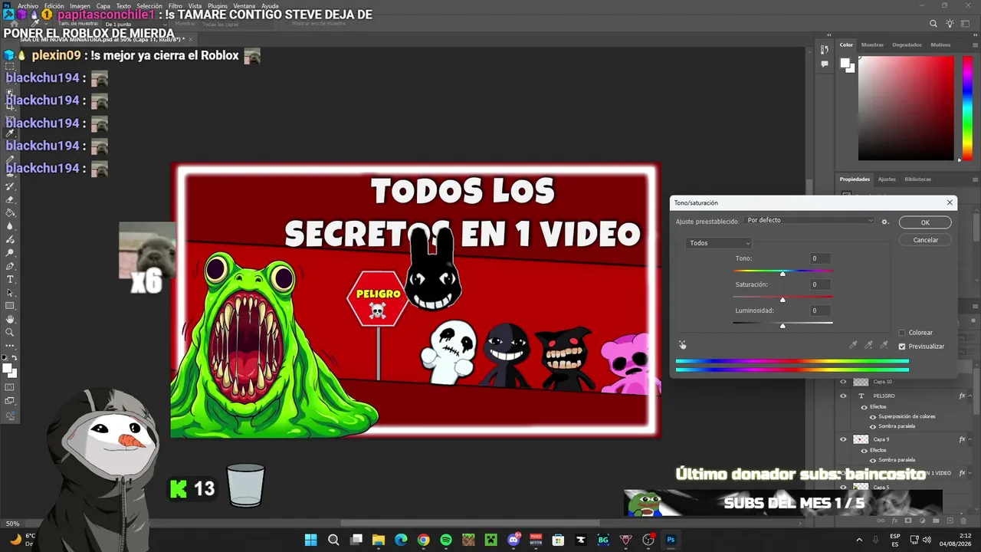
Task: Select the Hand tool in the toolbar
Action: (x=10, y=319)
